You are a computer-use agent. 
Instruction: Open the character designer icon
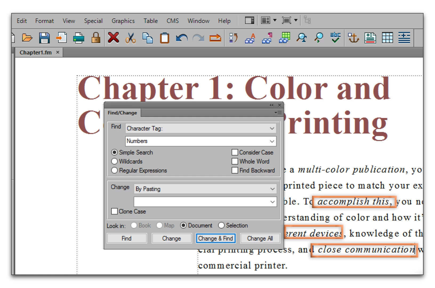[250, 38]
